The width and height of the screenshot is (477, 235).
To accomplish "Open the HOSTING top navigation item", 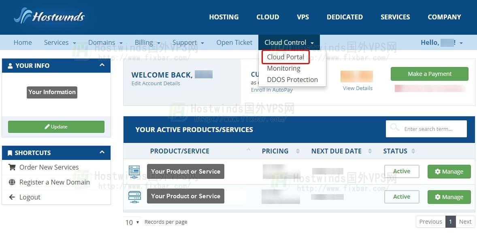I will click(x=224, y=17).
